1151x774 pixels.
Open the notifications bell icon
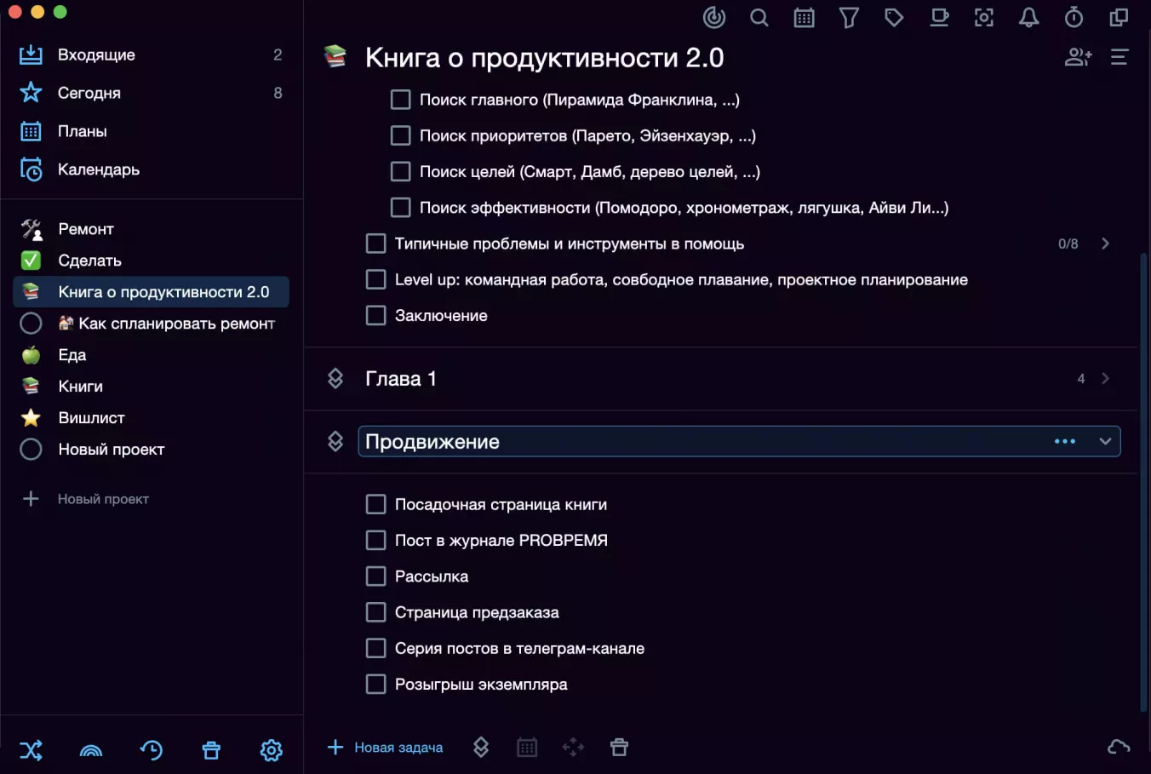[1029, 17]
